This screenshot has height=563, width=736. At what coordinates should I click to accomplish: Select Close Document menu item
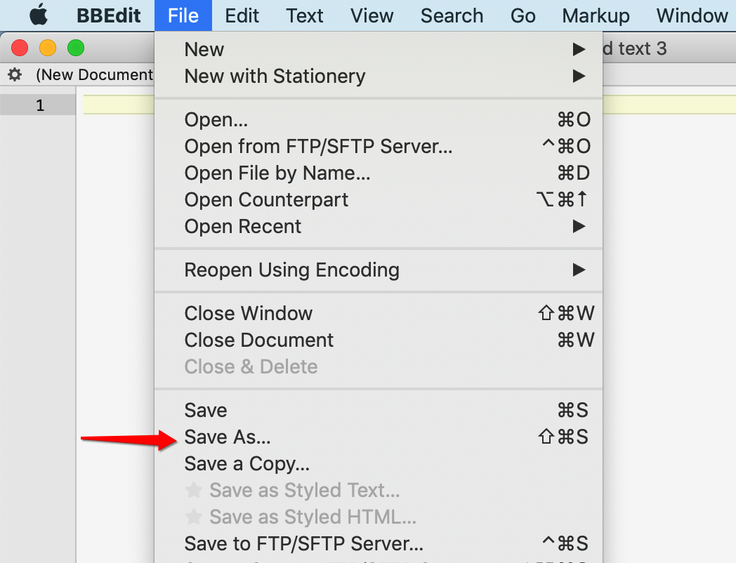tap(259, 340)
